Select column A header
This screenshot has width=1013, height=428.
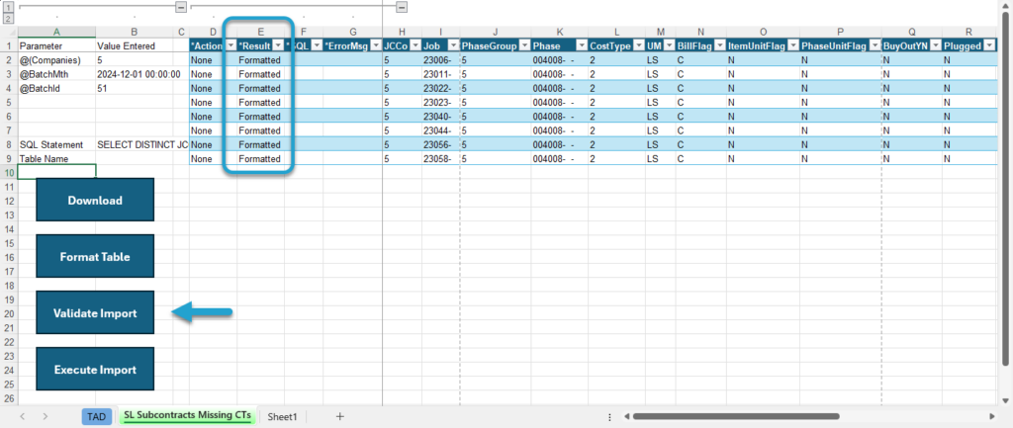[x=56, y=32]
